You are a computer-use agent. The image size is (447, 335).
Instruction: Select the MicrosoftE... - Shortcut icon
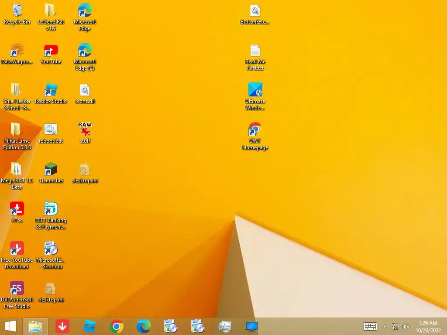[51, 255]
